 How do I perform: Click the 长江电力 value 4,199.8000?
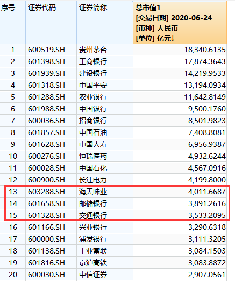[x=180, y=180]
